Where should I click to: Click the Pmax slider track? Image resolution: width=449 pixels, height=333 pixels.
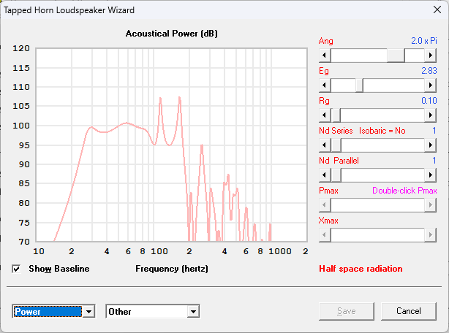(x=377, y=205)
